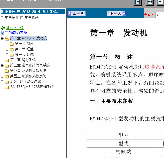Click the left-arrow panel layout icon
Image resolution: width=164 pixels, height=158 pixels.
coord(161,2)
